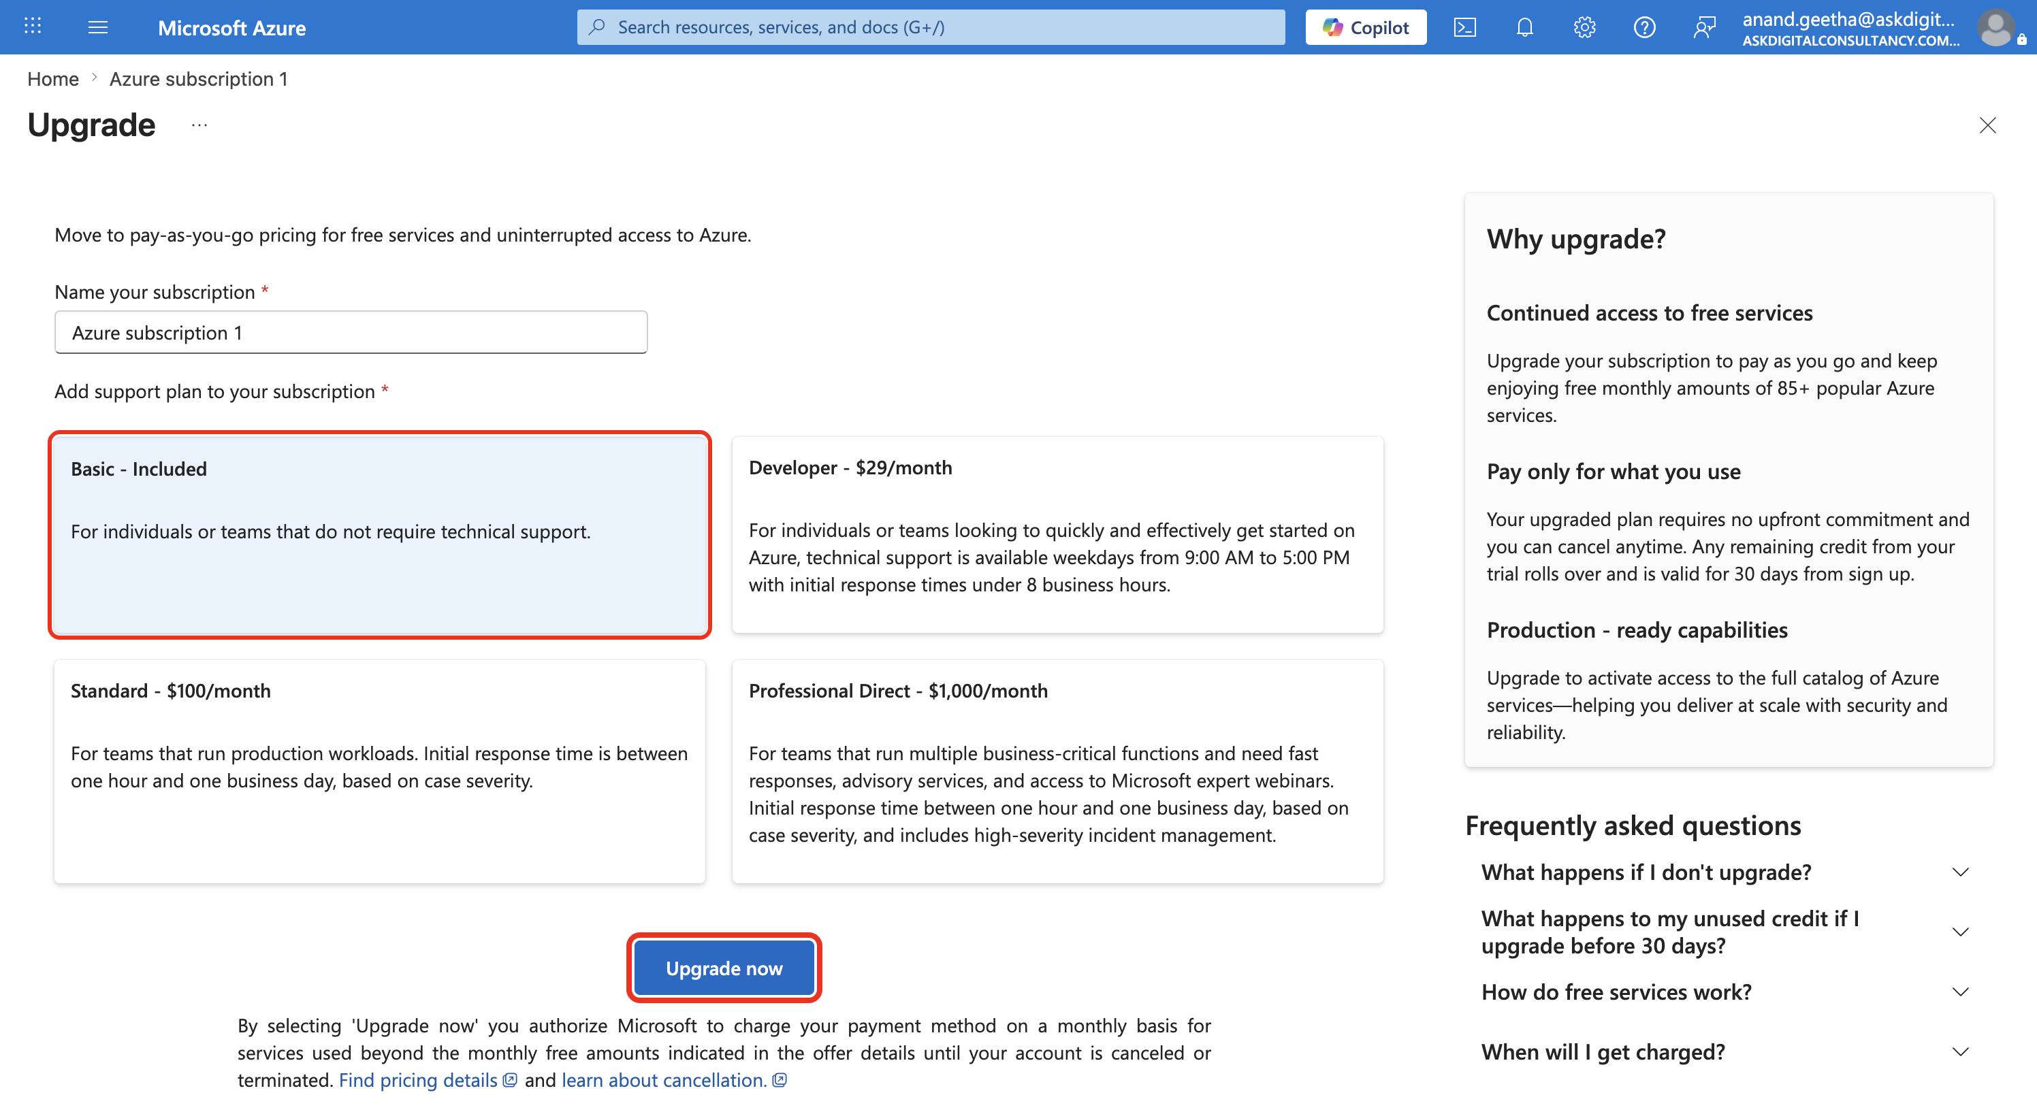The image size is (2037, 1112).
Task: Click the 'Production - ready capabilities' heading
Action: [x=1637, y=630]
